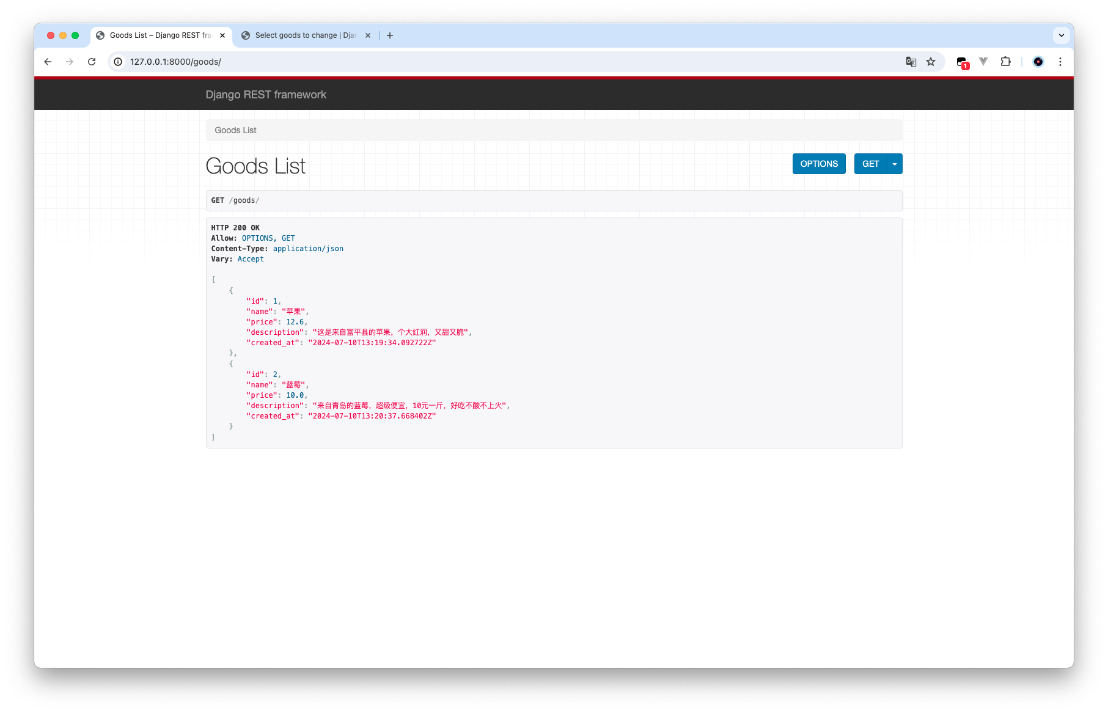Close the Select goods to change tab
This screenshot has width=1108, height=713.
coord(368,35)
